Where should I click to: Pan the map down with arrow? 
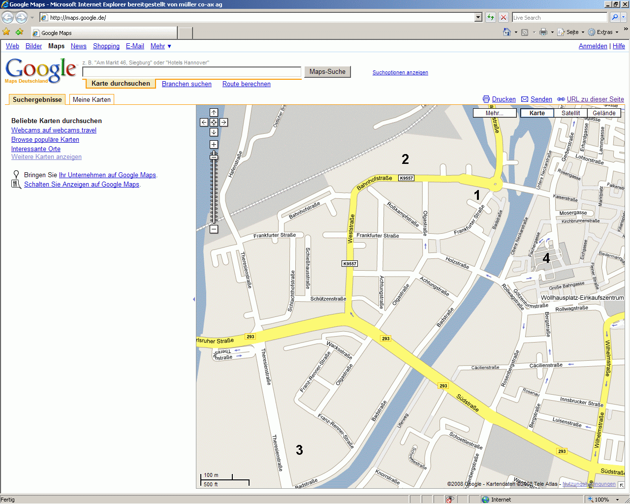pos(214,132)
